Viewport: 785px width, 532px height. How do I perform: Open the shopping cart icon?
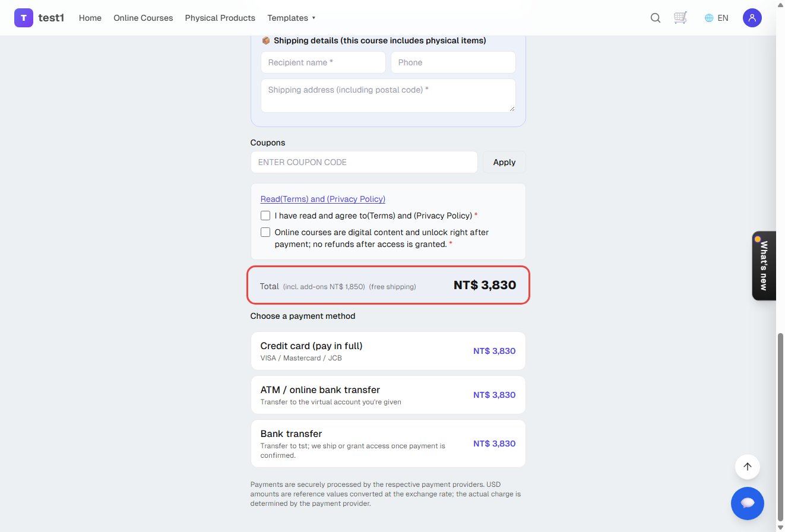pyautogui.click(x=680, y=18)
